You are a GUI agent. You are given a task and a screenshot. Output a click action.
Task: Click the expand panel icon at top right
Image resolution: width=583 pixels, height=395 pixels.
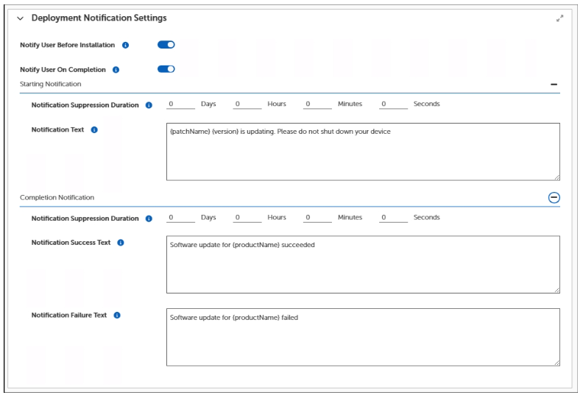click(x=559, y=18)
